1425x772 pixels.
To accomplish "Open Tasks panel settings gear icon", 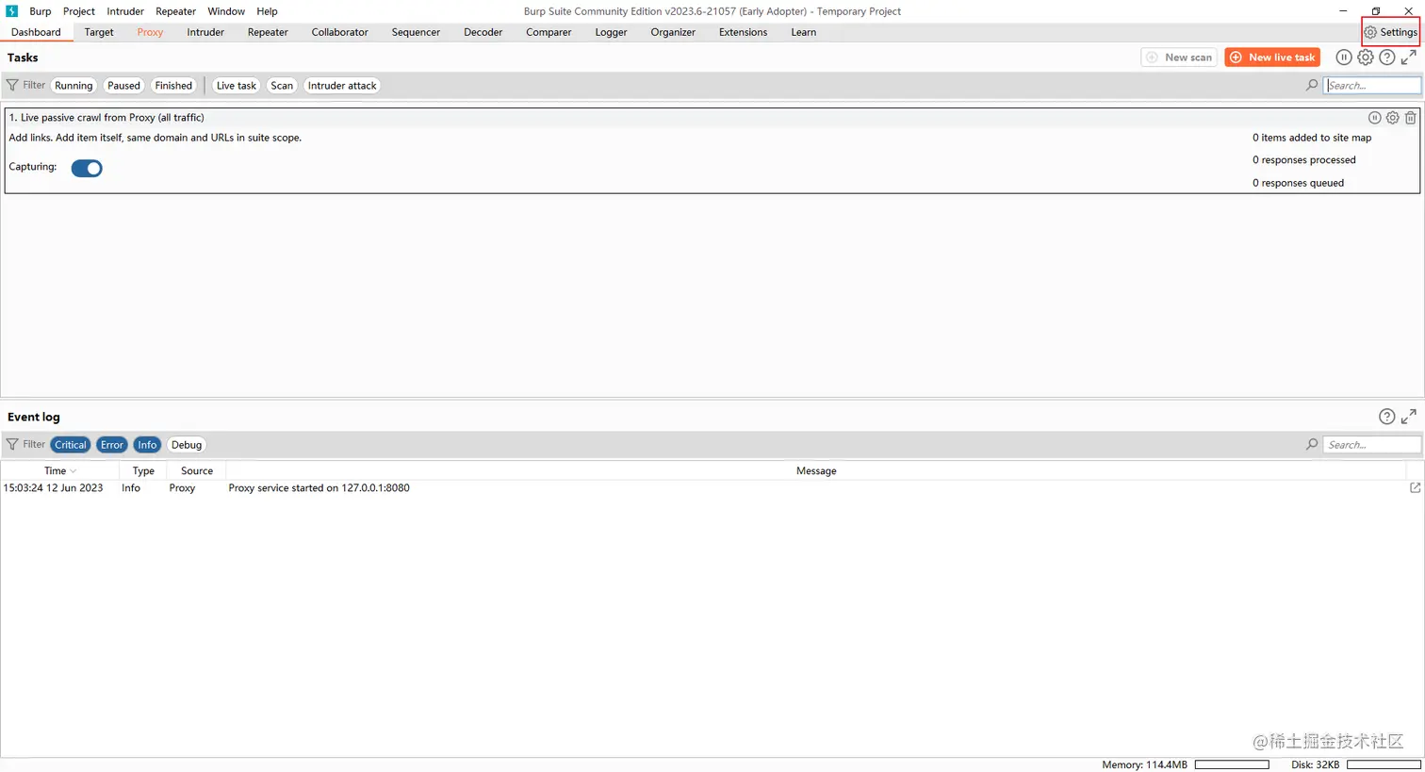I will (1366, 57).
